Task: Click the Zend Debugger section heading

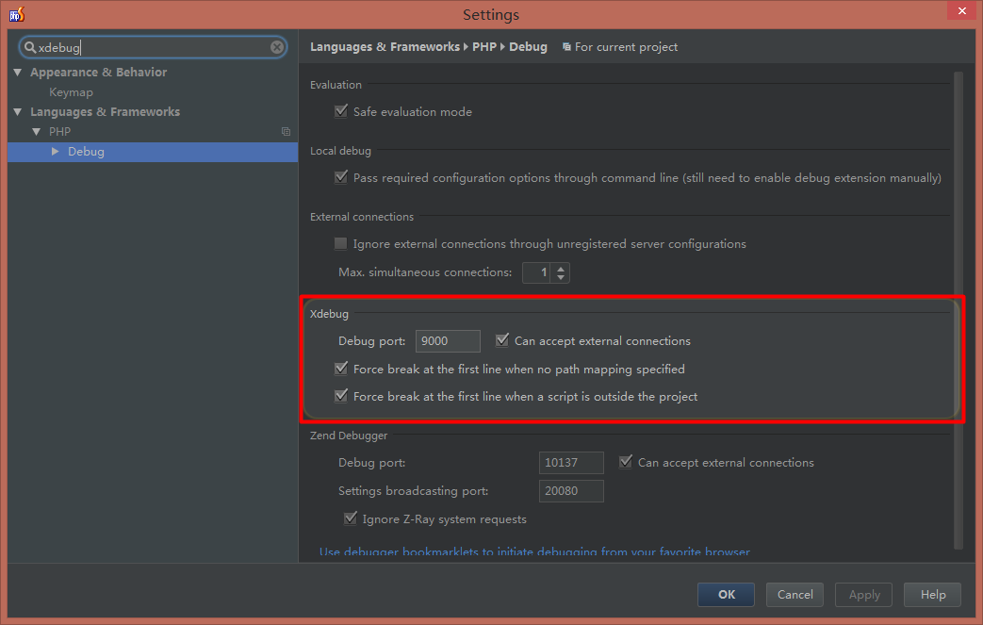Action: pos(349,436)
